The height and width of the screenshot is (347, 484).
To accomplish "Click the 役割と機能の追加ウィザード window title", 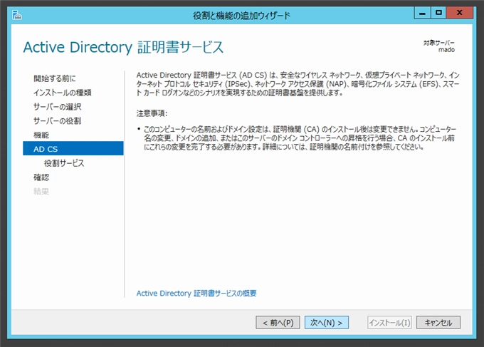I will click(241, 16).
